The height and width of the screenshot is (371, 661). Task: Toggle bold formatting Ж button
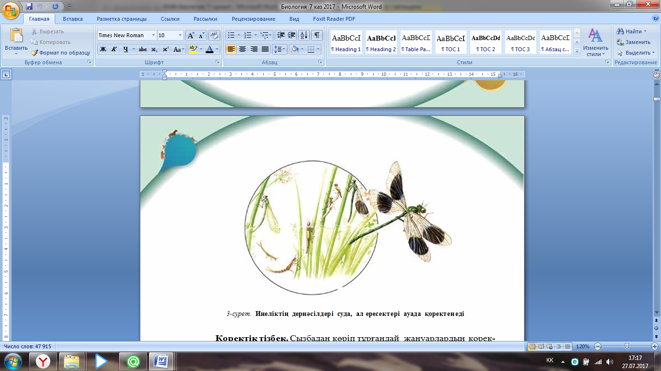[103, 49]
